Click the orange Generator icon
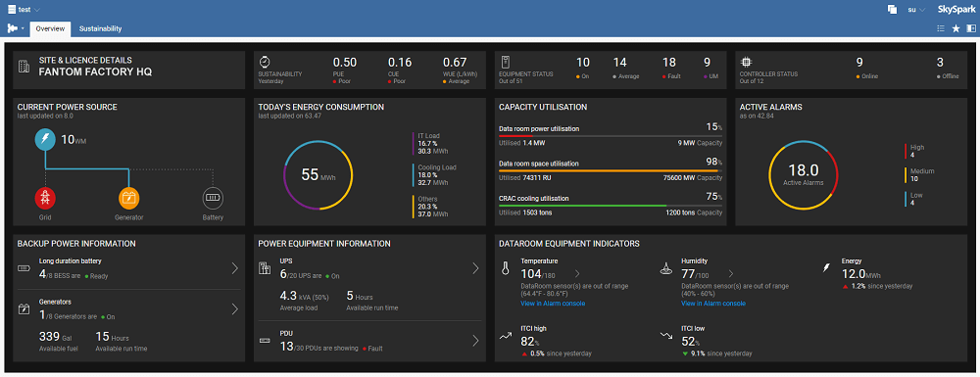Screen dimensions: 980x377 (128, 199)
